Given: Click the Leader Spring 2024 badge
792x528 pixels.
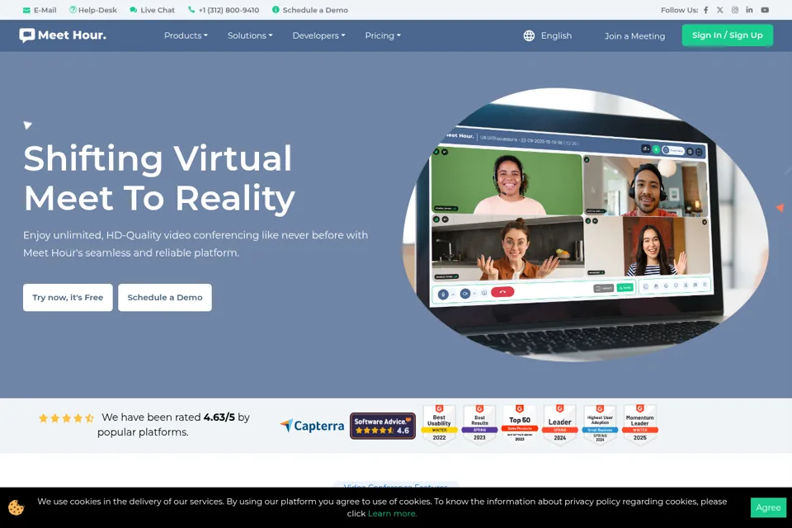Looking at the screenshot, I should pos(559,424).
